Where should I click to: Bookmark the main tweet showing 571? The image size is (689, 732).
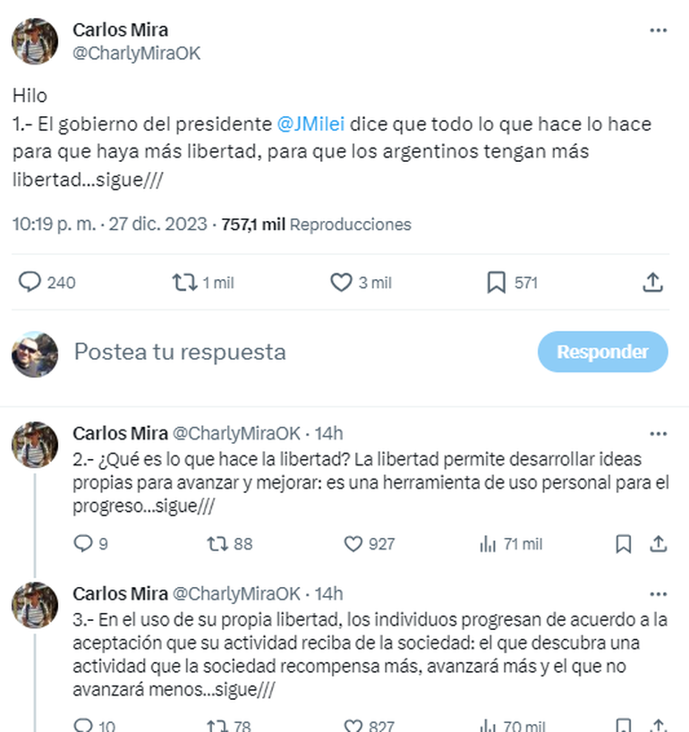(496, 283)
